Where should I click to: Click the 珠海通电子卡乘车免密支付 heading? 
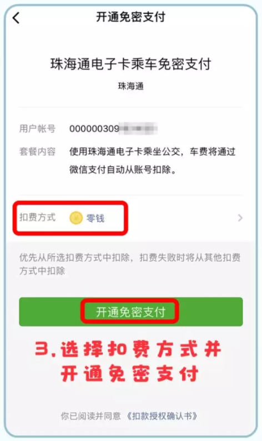(130, 64)
